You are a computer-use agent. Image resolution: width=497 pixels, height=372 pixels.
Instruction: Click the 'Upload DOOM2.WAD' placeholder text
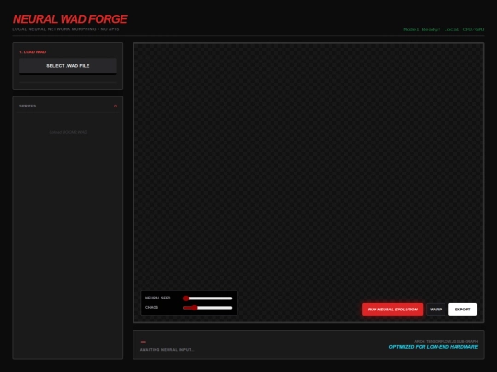pyautogui.click(x=68, y=132)
